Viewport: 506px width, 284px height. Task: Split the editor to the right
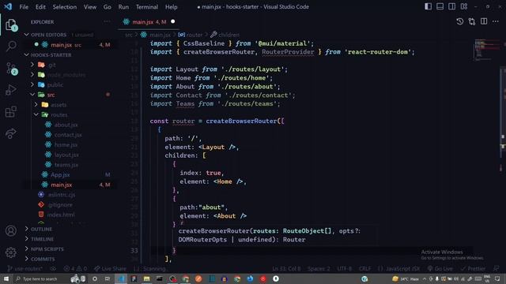click(x=484, y=21)
